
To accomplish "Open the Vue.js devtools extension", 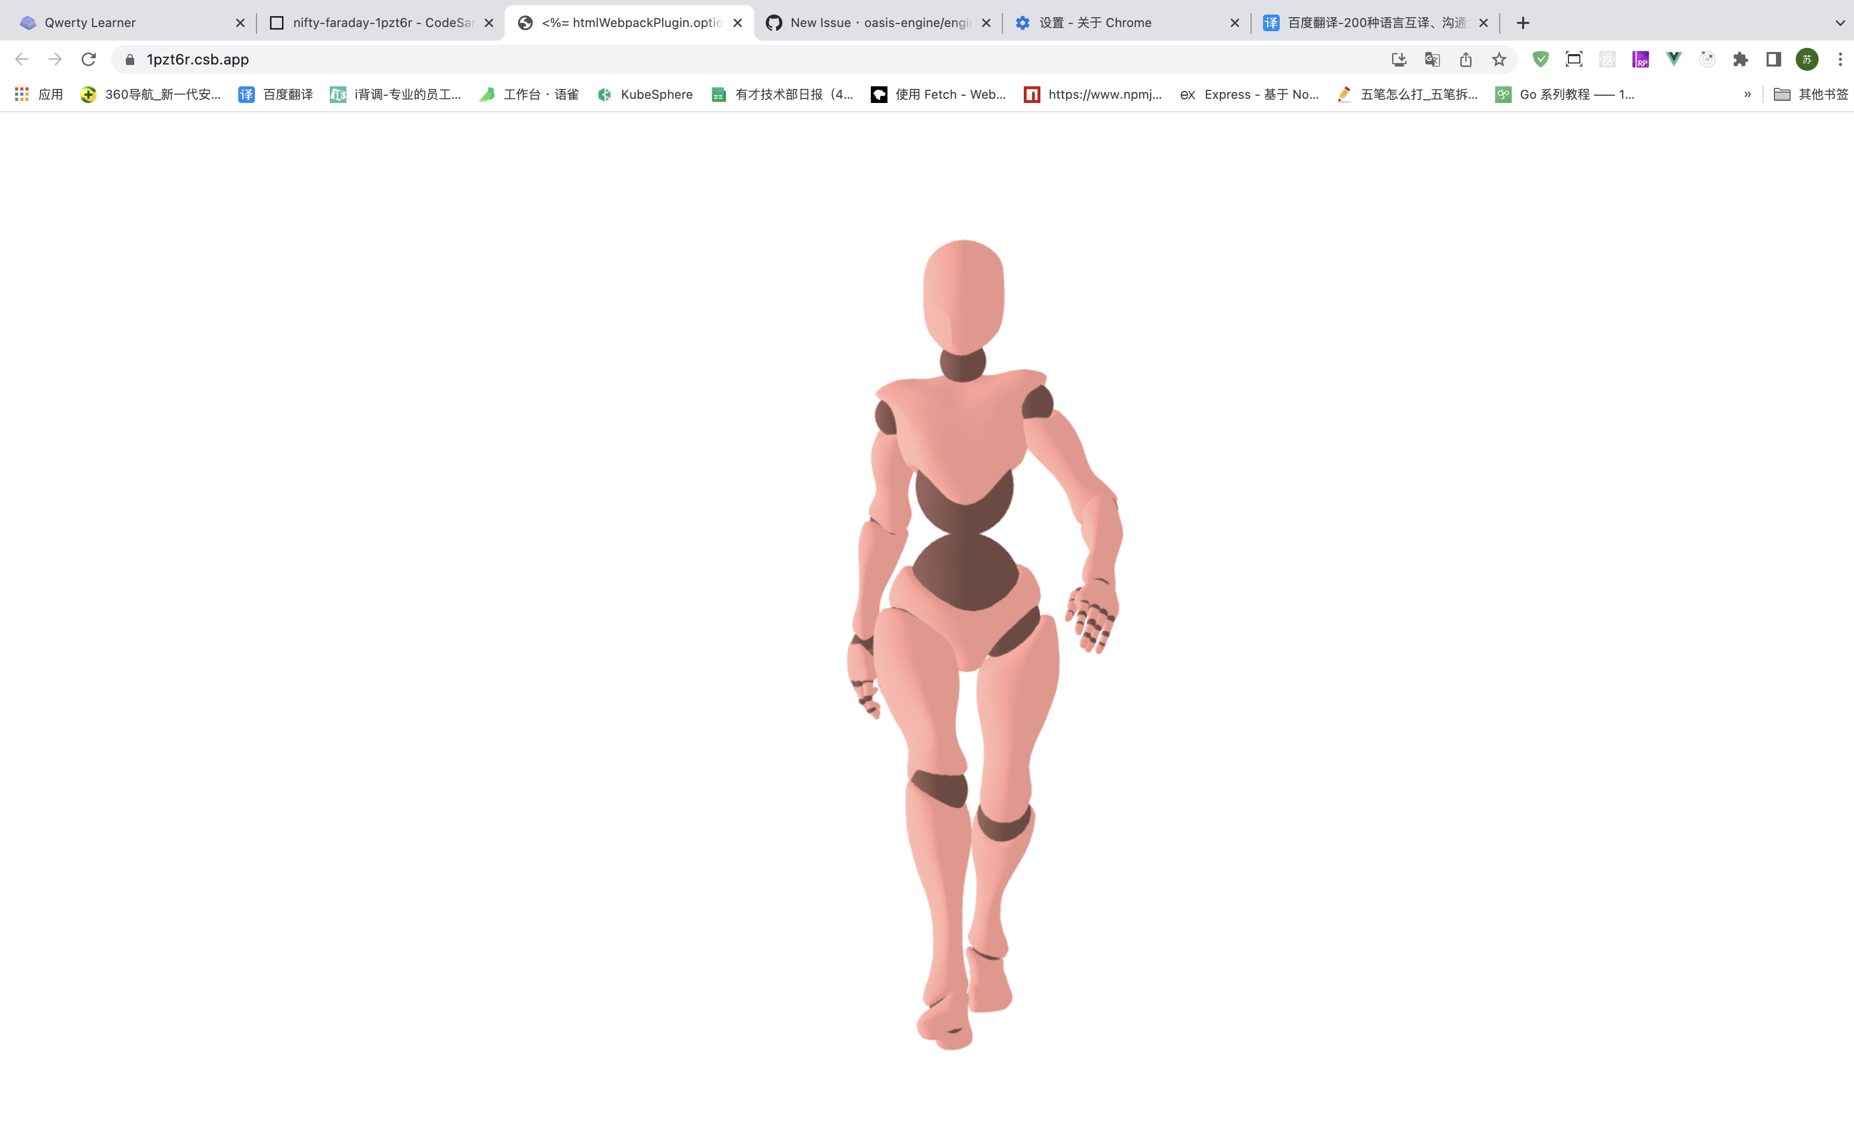I will 1673,59.
